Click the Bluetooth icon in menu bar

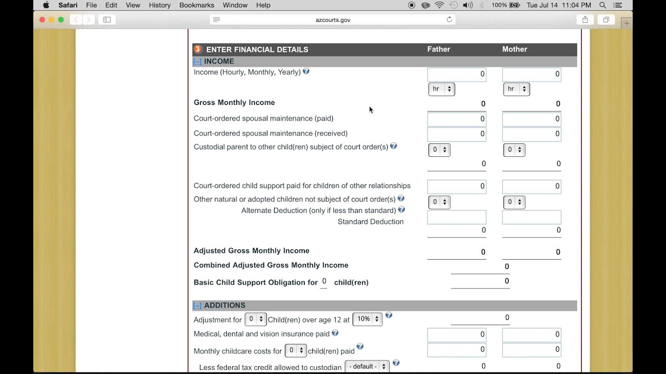(481, 5)
